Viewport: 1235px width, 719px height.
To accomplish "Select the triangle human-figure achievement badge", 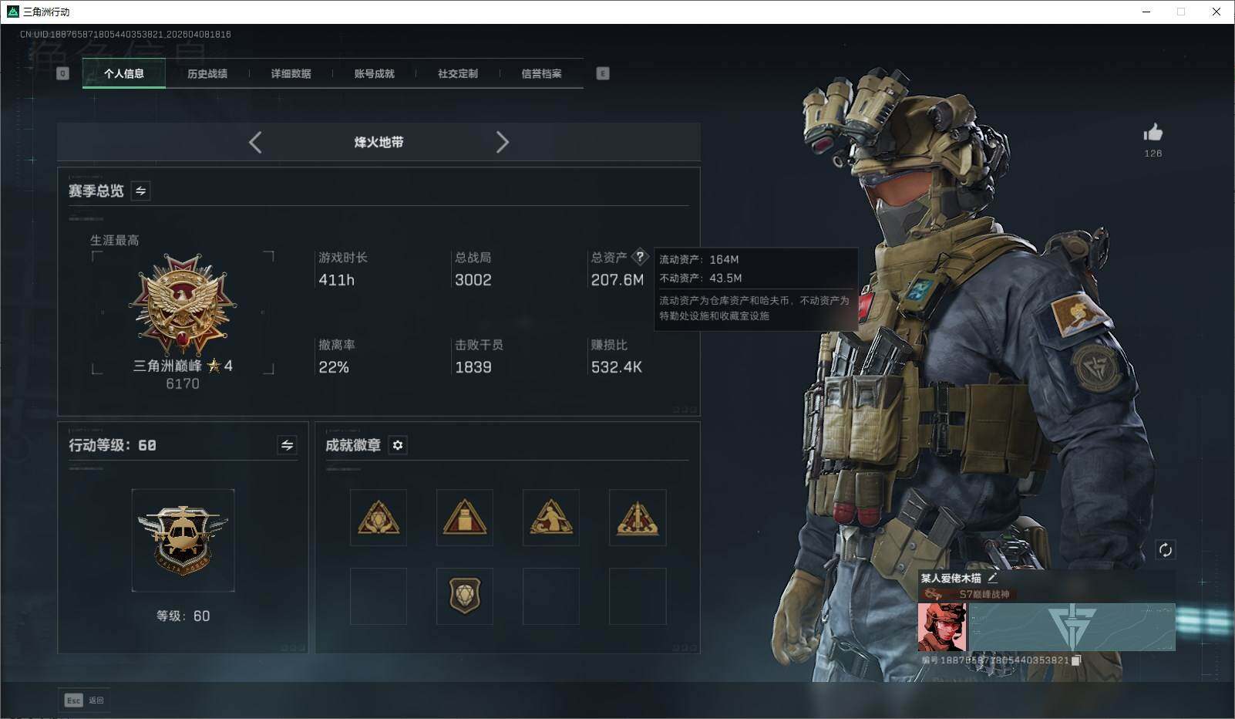I will pyautogui.click(x=551, y=518).
